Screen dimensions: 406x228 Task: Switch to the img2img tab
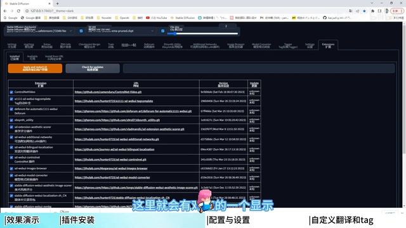coord(29,46)
